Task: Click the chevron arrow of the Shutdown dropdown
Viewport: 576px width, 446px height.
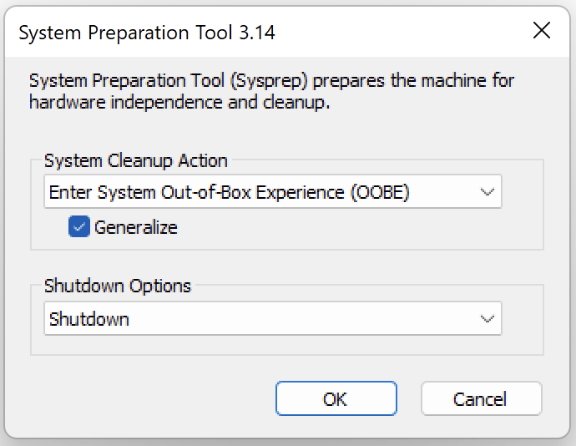Action: 488,319
